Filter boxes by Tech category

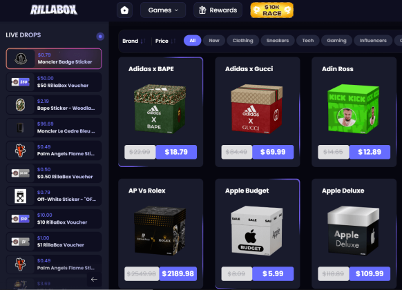307,41
